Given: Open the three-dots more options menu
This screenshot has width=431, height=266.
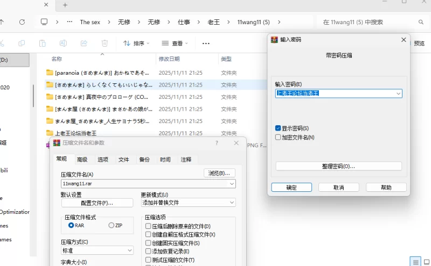Looking at the screenshot, I should 206,43.
